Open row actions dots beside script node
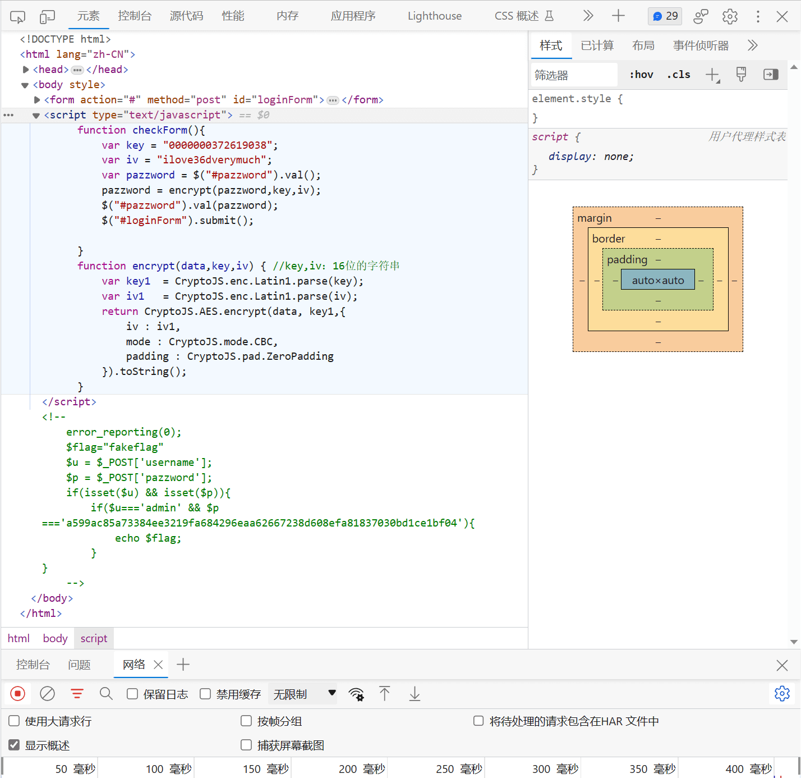The image size is (801, 778). (8, 115)
